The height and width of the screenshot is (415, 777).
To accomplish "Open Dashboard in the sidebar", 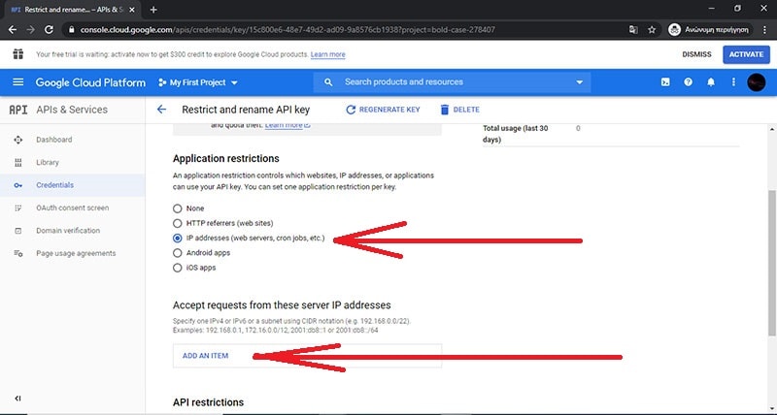I will 53,140.
